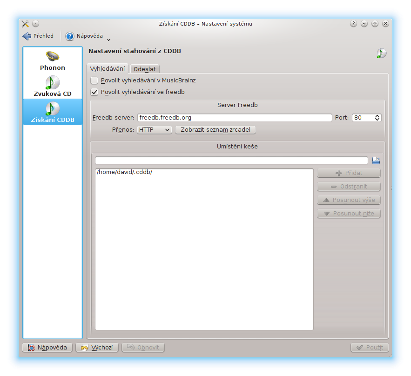This screenshot has height=376, width=411.
Task: Click the pin on all desktops button
Action: tap(36, 24)
